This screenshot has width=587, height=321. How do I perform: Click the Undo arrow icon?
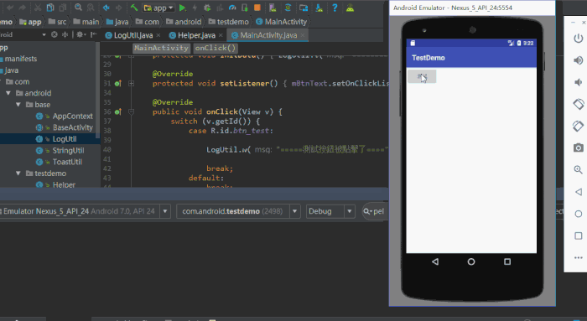point(10,8)
